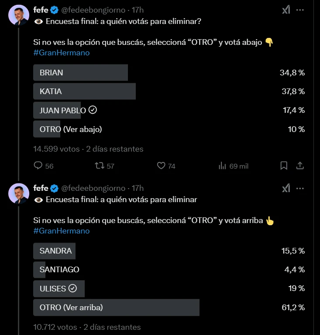Viewport: 320px width, 335px height.
Task: Open the more options menu on first tweet
Action: pos(300,10)
